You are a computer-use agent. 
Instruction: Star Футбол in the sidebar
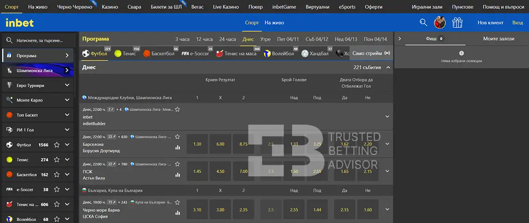click(x=57, y=145)
